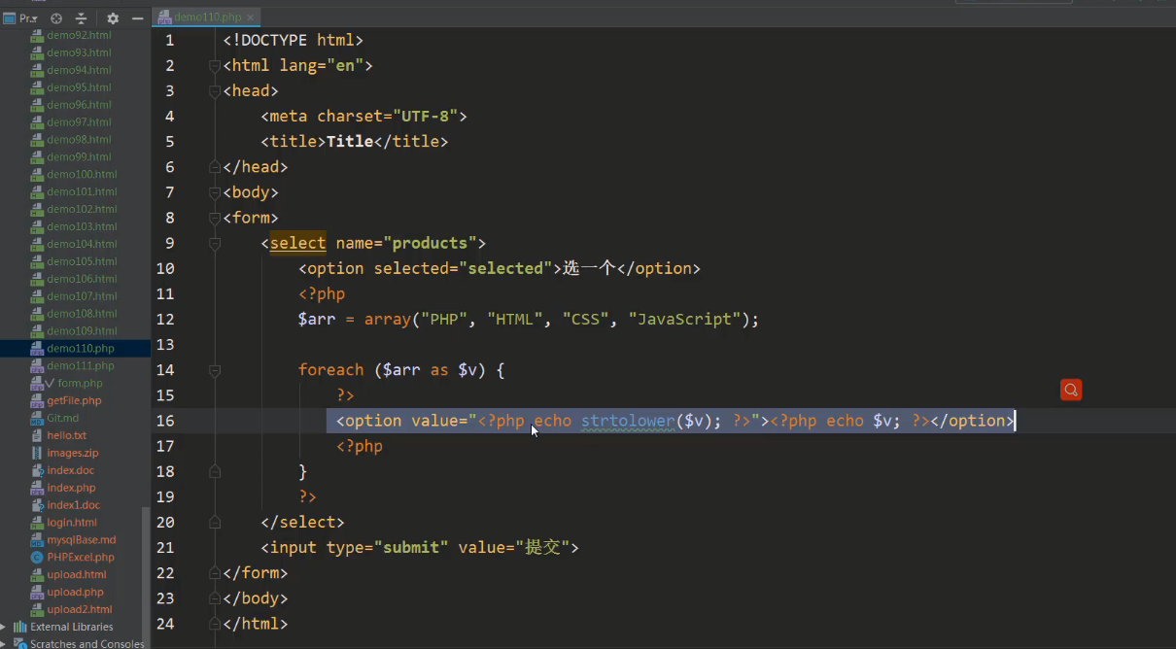Click the Locate/Select Opened File target icon
The width and height of the screenshot is (1176, 649).
56,18
